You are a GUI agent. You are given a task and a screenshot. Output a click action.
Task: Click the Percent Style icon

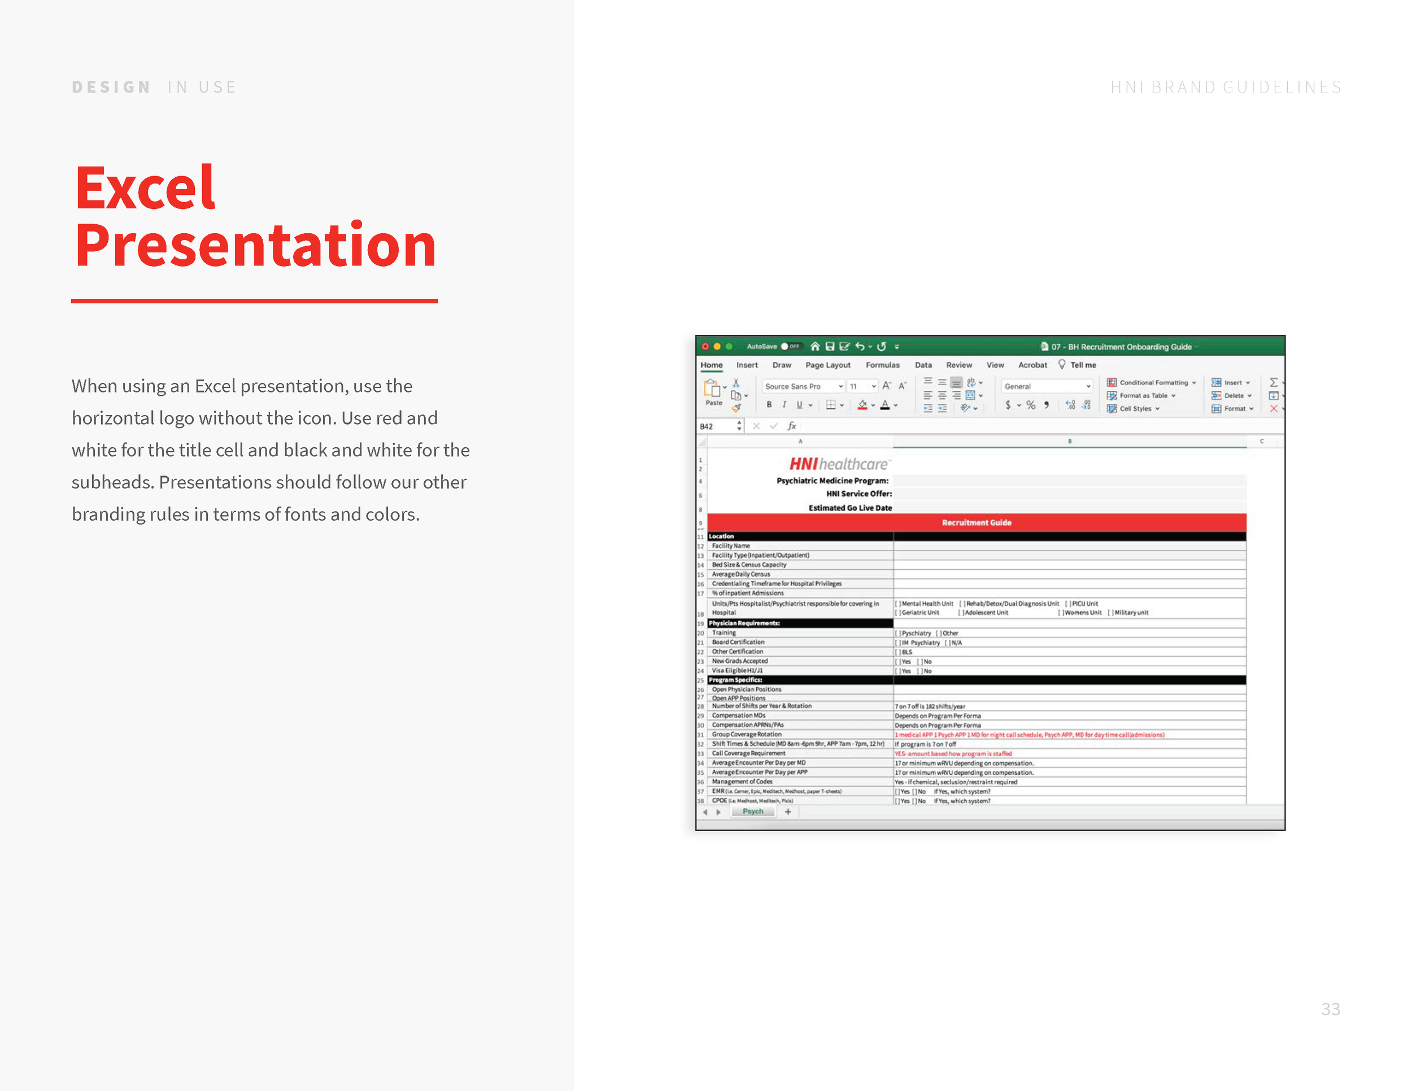tap(1031, 404)
